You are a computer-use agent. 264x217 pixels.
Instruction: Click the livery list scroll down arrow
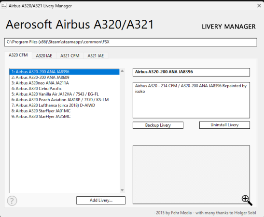[x=122, y=190]
